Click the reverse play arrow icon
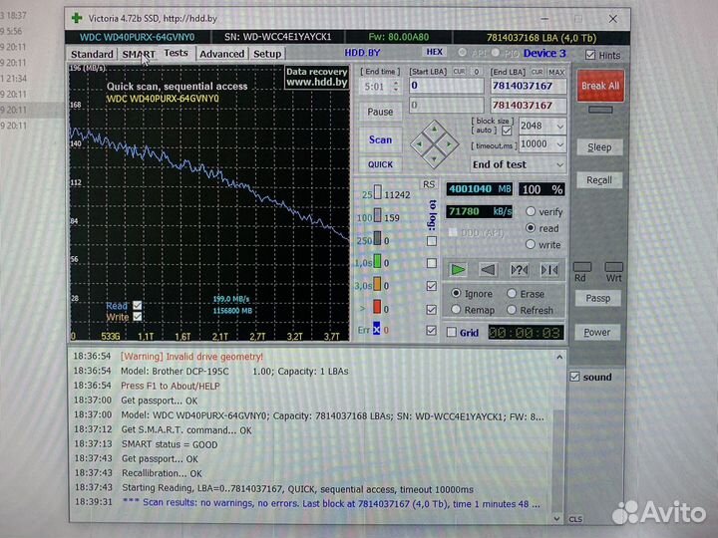 click(x=488, y=269)
